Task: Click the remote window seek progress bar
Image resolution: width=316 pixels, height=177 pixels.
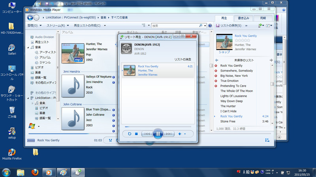Action: pyautogui.click(x=158, y=127)
